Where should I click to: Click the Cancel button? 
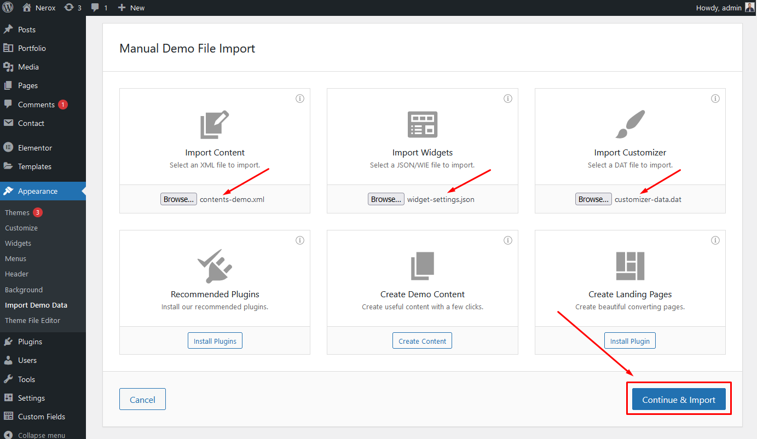[142, 400]
